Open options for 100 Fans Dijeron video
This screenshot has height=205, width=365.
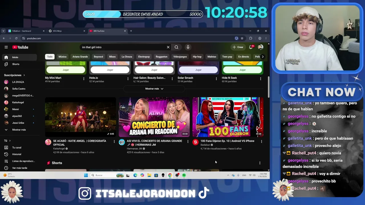261,142
